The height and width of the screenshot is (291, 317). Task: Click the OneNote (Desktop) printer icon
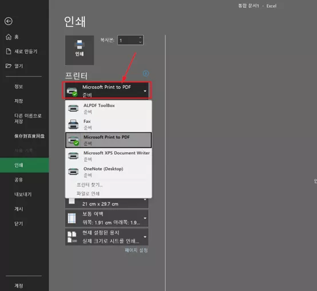(x=73, y=172)
